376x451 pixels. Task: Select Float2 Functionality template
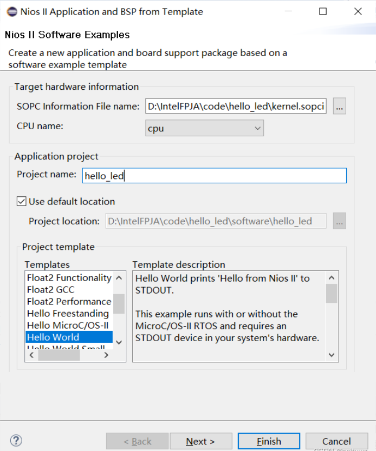pyautogui.click(x=69, y=278)
